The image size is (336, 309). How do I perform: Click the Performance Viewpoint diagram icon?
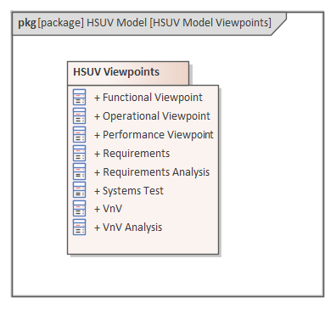pos(79,134)
